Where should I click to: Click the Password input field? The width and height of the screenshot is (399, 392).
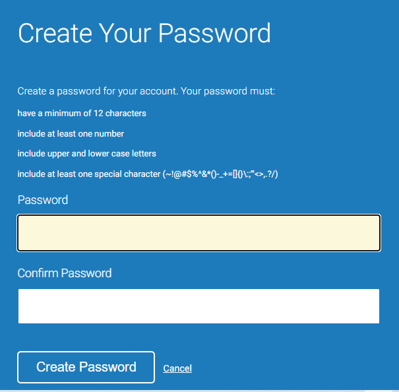(x=199, y=233)
